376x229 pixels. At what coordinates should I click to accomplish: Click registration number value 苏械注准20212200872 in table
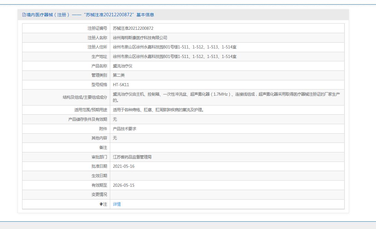click(133, 28)
